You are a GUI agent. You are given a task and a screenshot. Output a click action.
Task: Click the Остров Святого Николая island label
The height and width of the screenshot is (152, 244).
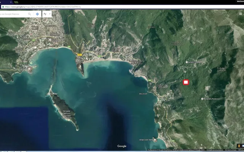pos(66,114)
